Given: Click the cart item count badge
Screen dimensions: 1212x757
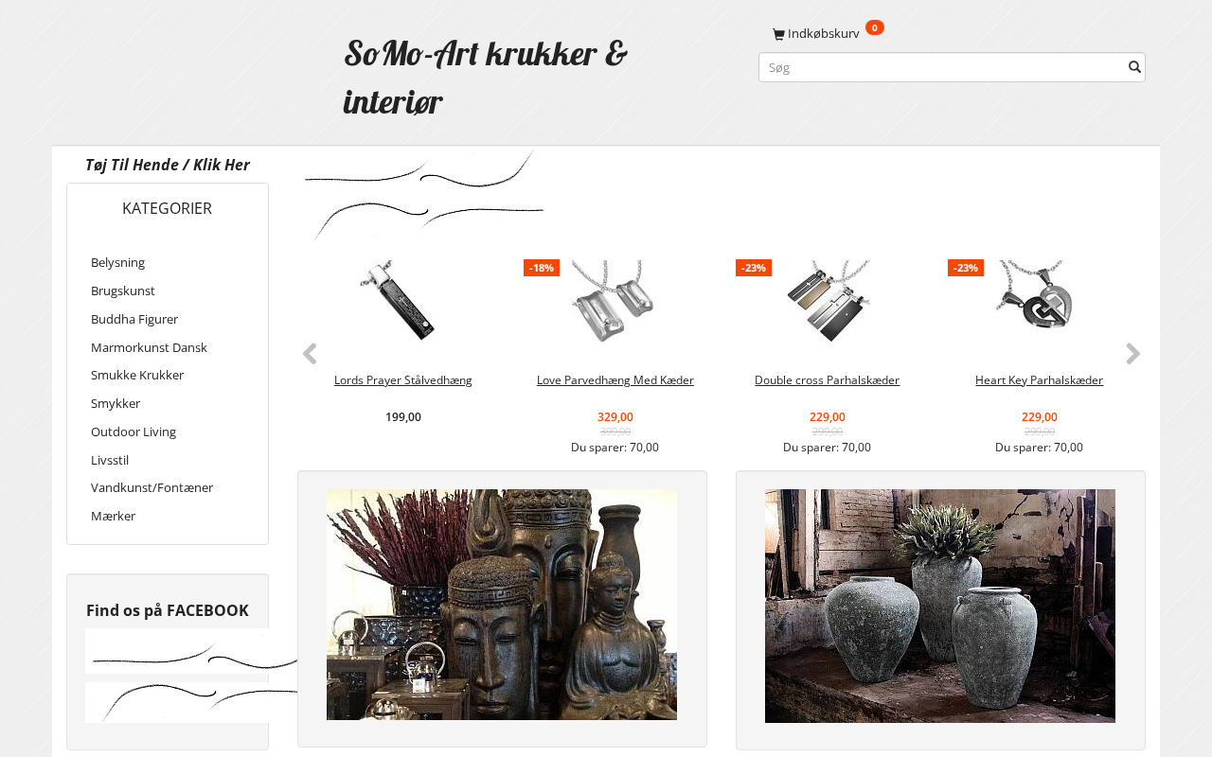Looking at the screenshot, I should click(x=875, y=27).
